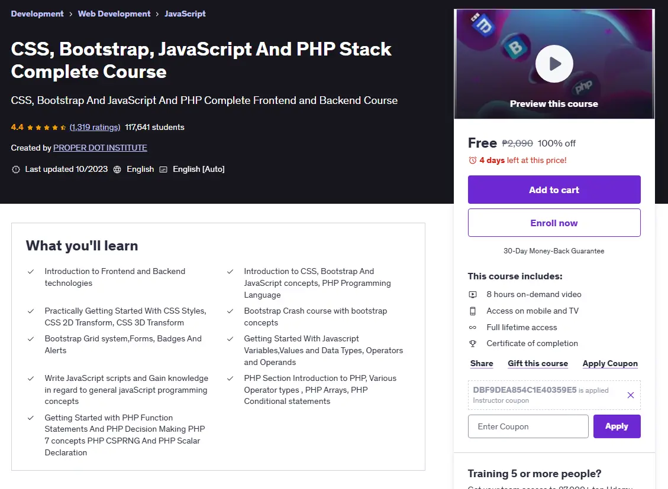The width and height of the screenshot is (668, 489).
Task: Click checkmark beside PHP Section Introduction item
Action: [230, 379]
